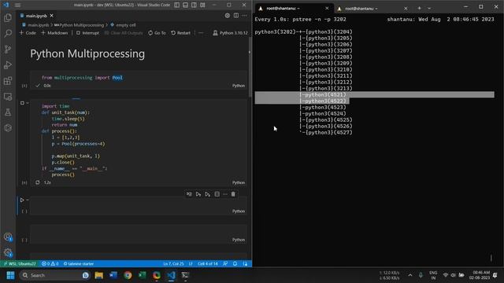Open the new-tab profile dropdown in the terminal
Viewport: 504px width, 283px height.
click(x=429, y=9)
